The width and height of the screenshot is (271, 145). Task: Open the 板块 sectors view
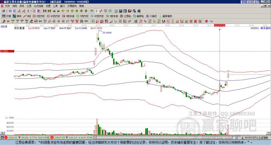click(17, 16)
